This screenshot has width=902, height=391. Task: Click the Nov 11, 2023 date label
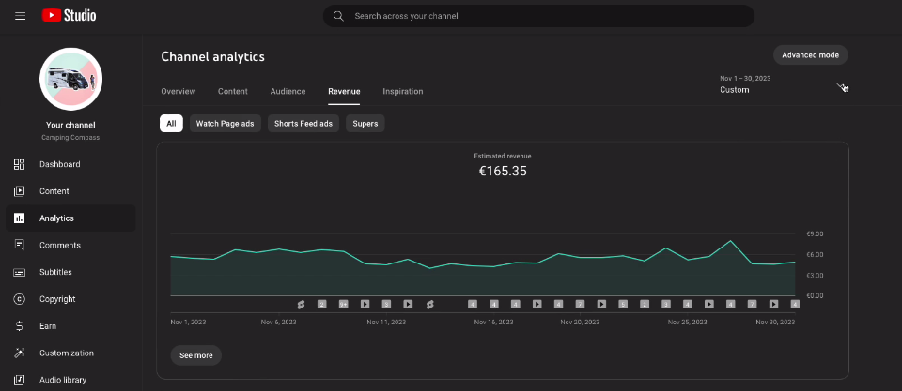pyautogui.click(x=386, y=323)
